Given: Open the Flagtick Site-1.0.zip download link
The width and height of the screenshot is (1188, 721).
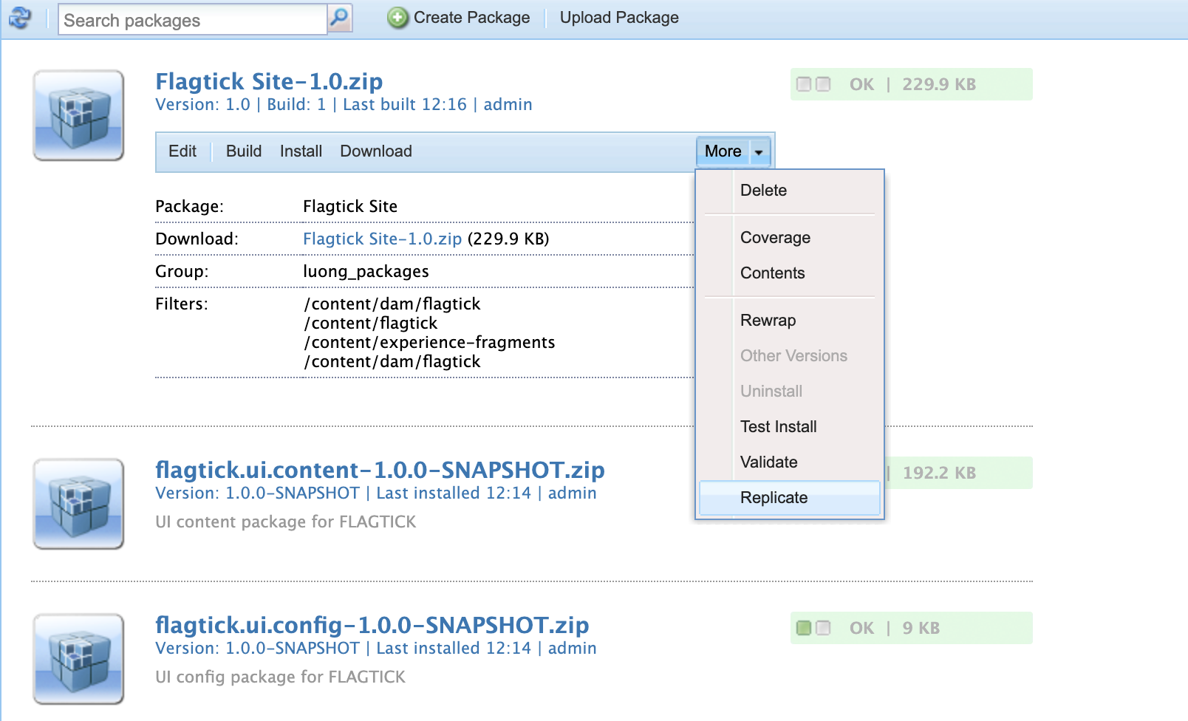Looking at the screenshot, I should [x=382, y=239].
